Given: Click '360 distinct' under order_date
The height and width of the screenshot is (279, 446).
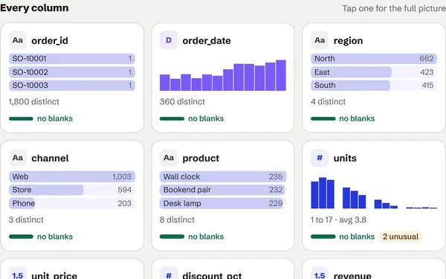Looking at the screenshot, I should [182, 102].
